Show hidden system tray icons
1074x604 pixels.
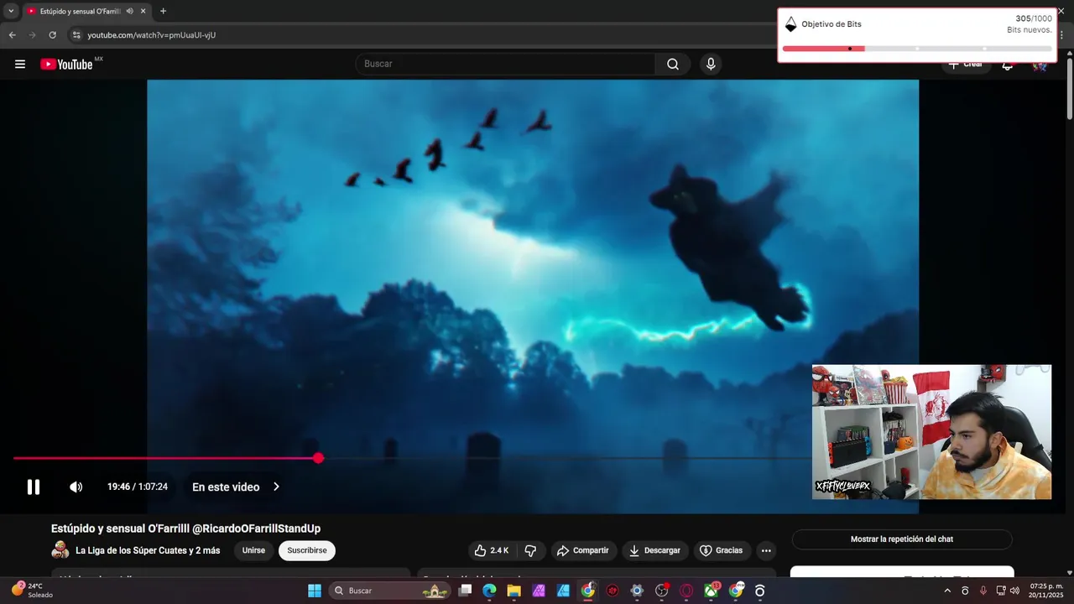point(947,591)
